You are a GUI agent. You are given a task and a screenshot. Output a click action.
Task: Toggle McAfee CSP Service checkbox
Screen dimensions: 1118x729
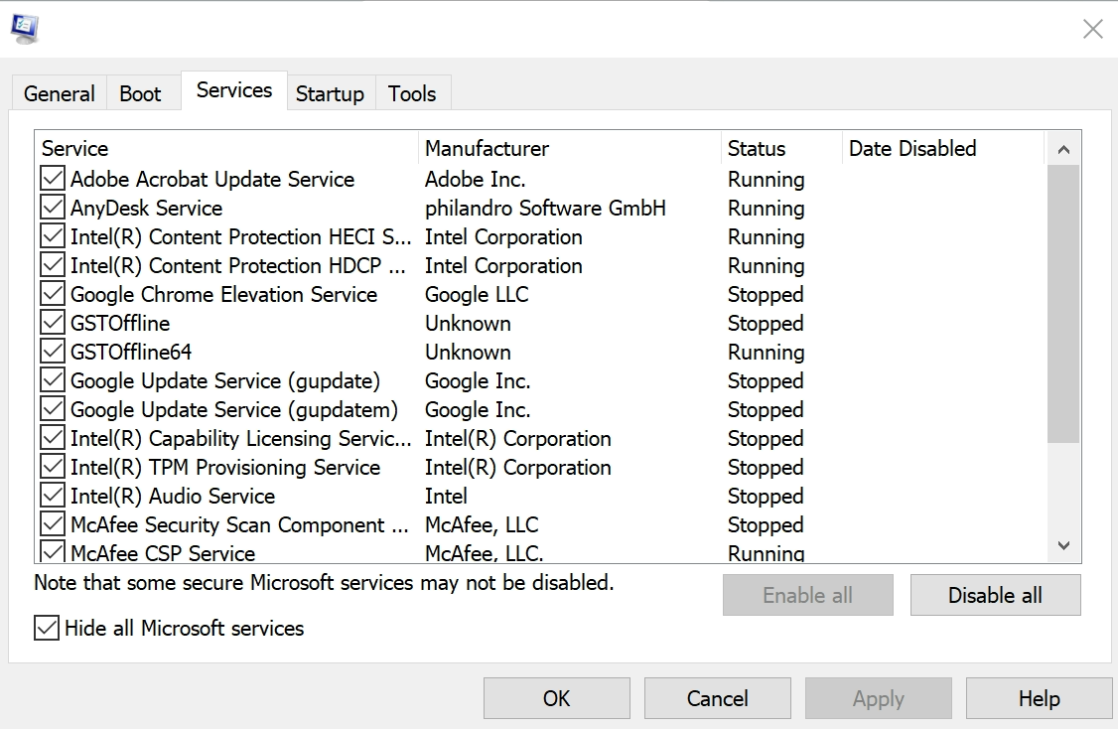(52, 551)
